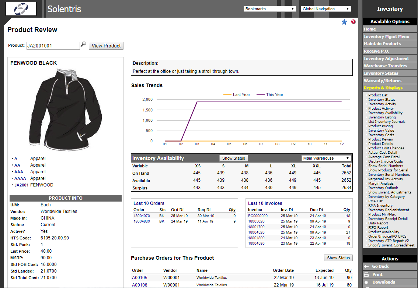
Task: Open the Product Pricing report
Action: pos(380,126)
